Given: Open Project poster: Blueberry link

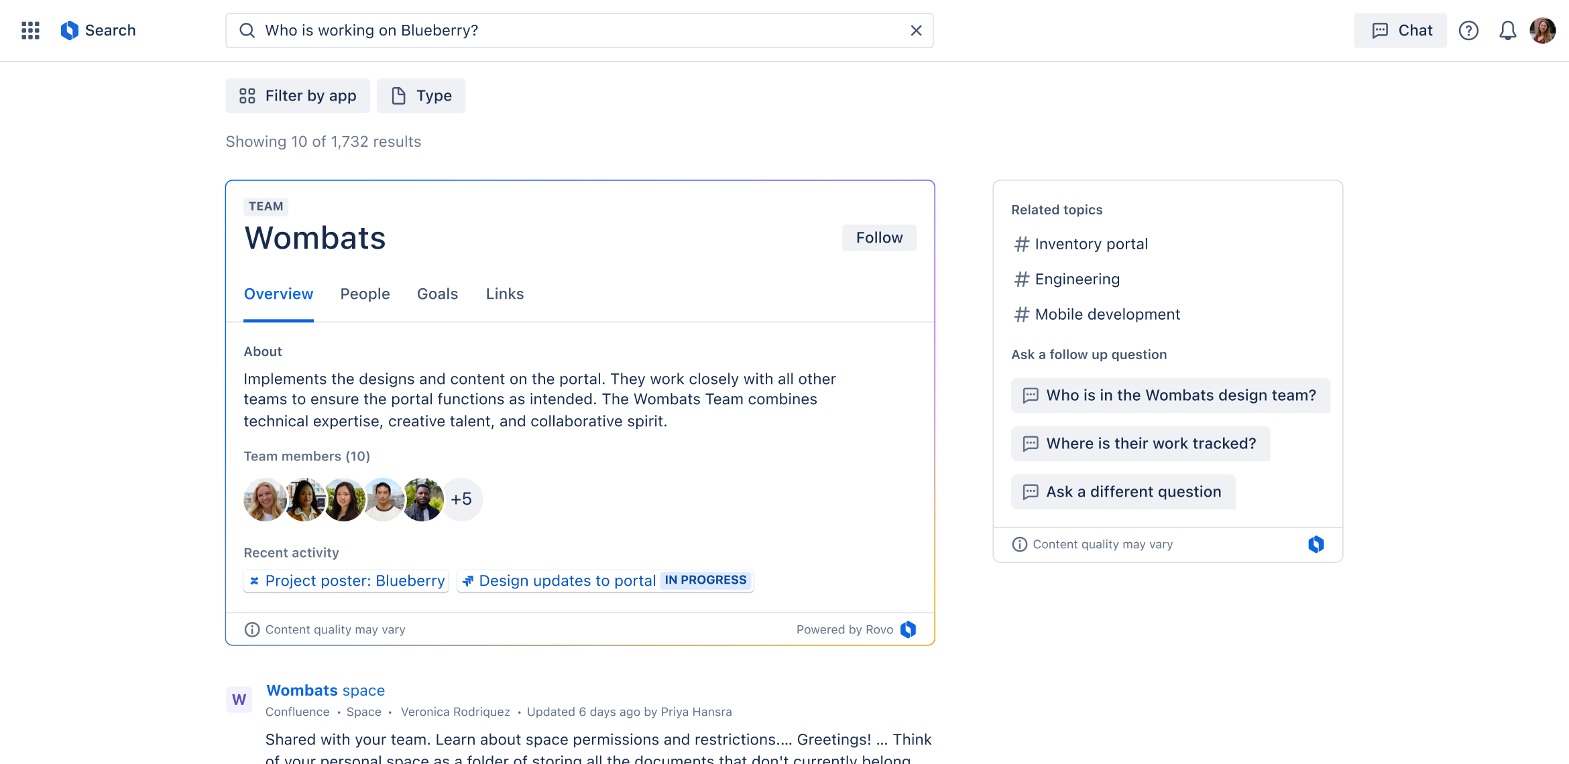Looking at the screenshot, I should [347, 580].
